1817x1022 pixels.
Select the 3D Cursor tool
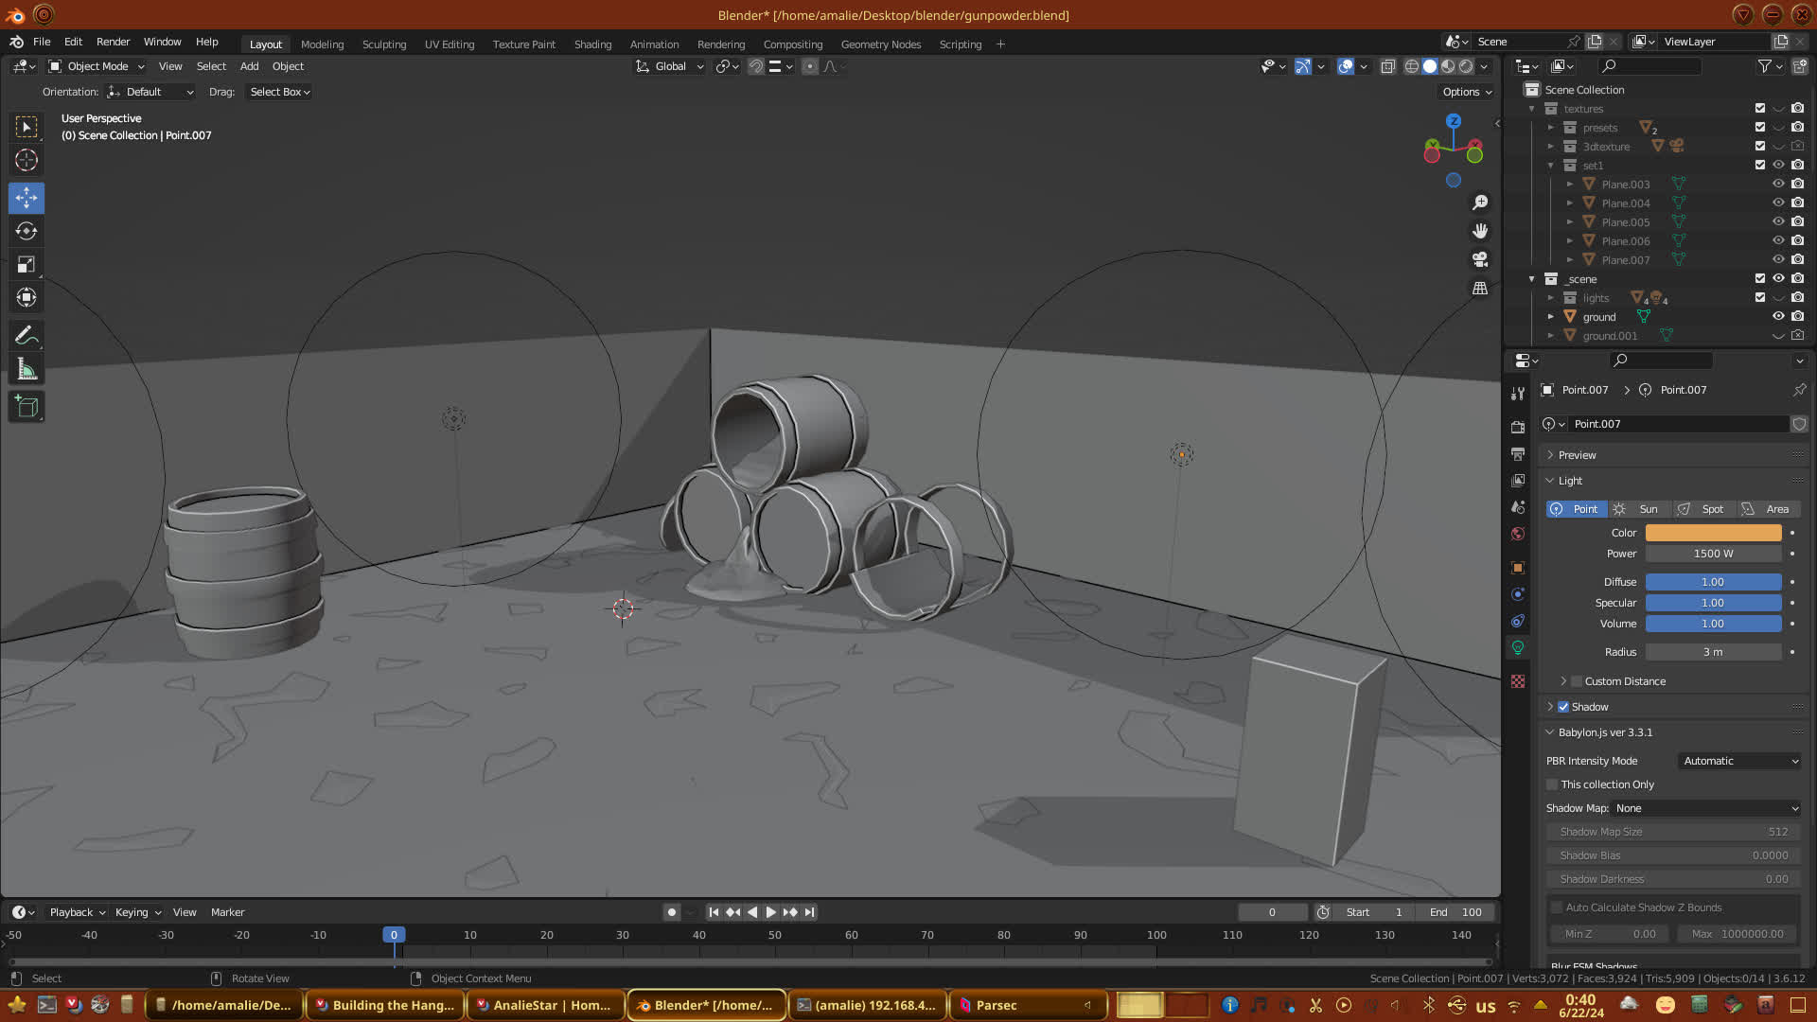[x=26, y=160]
